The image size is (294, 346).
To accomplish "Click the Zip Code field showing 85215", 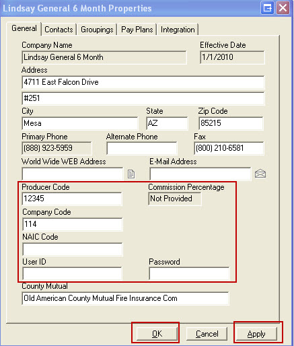I will click(x=231, y=123).
